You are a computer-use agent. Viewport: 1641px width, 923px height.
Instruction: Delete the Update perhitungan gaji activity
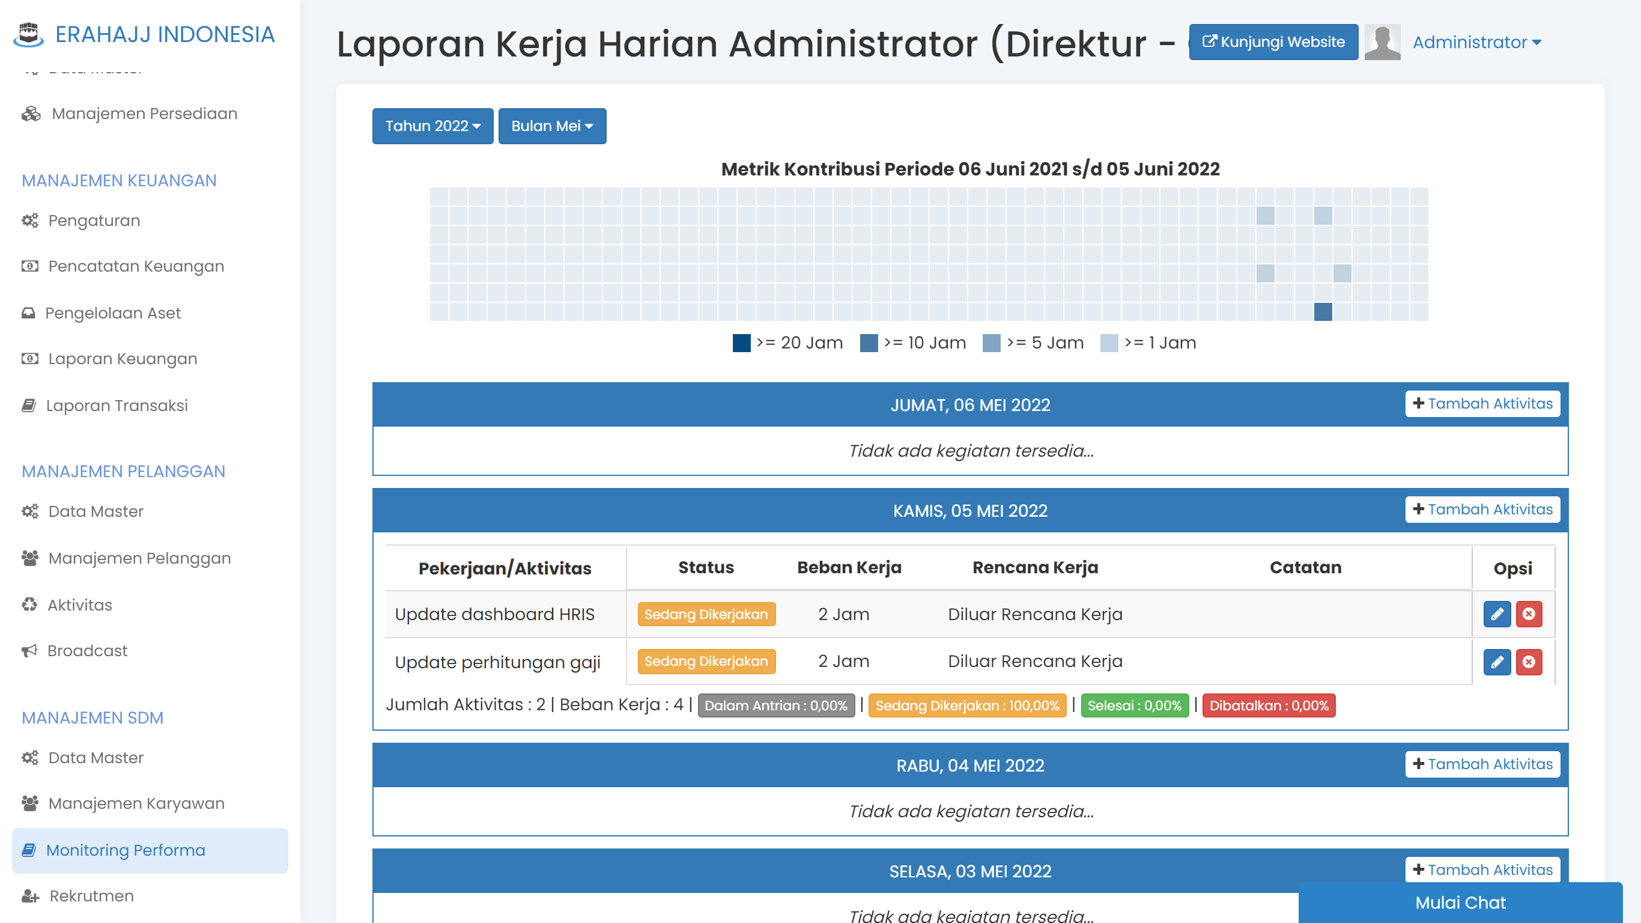coord(1528,662)
